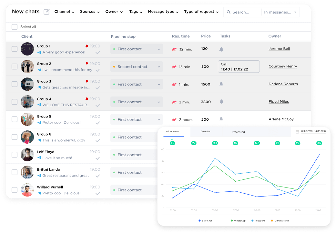Click the compose new chat icon
The image size is (336, 233).
coord(47,12)
